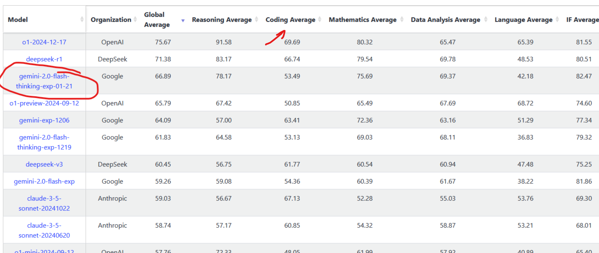Screen dimensions: 599x253
Task: Click the Global Average descending sort arrow
Action: 183,21
